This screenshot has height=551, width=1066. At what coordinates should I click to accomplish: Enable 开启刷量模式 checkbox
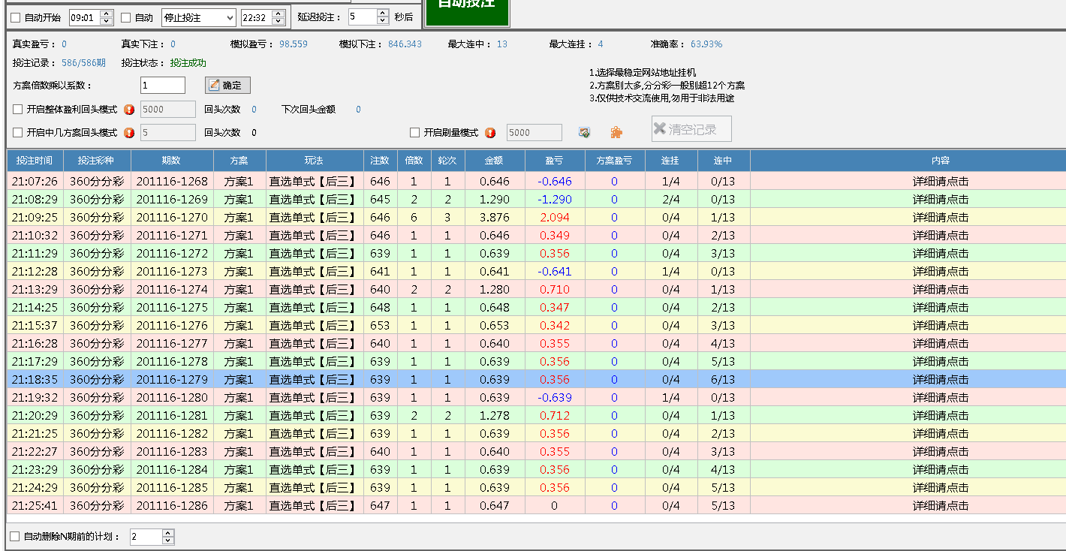414,133
